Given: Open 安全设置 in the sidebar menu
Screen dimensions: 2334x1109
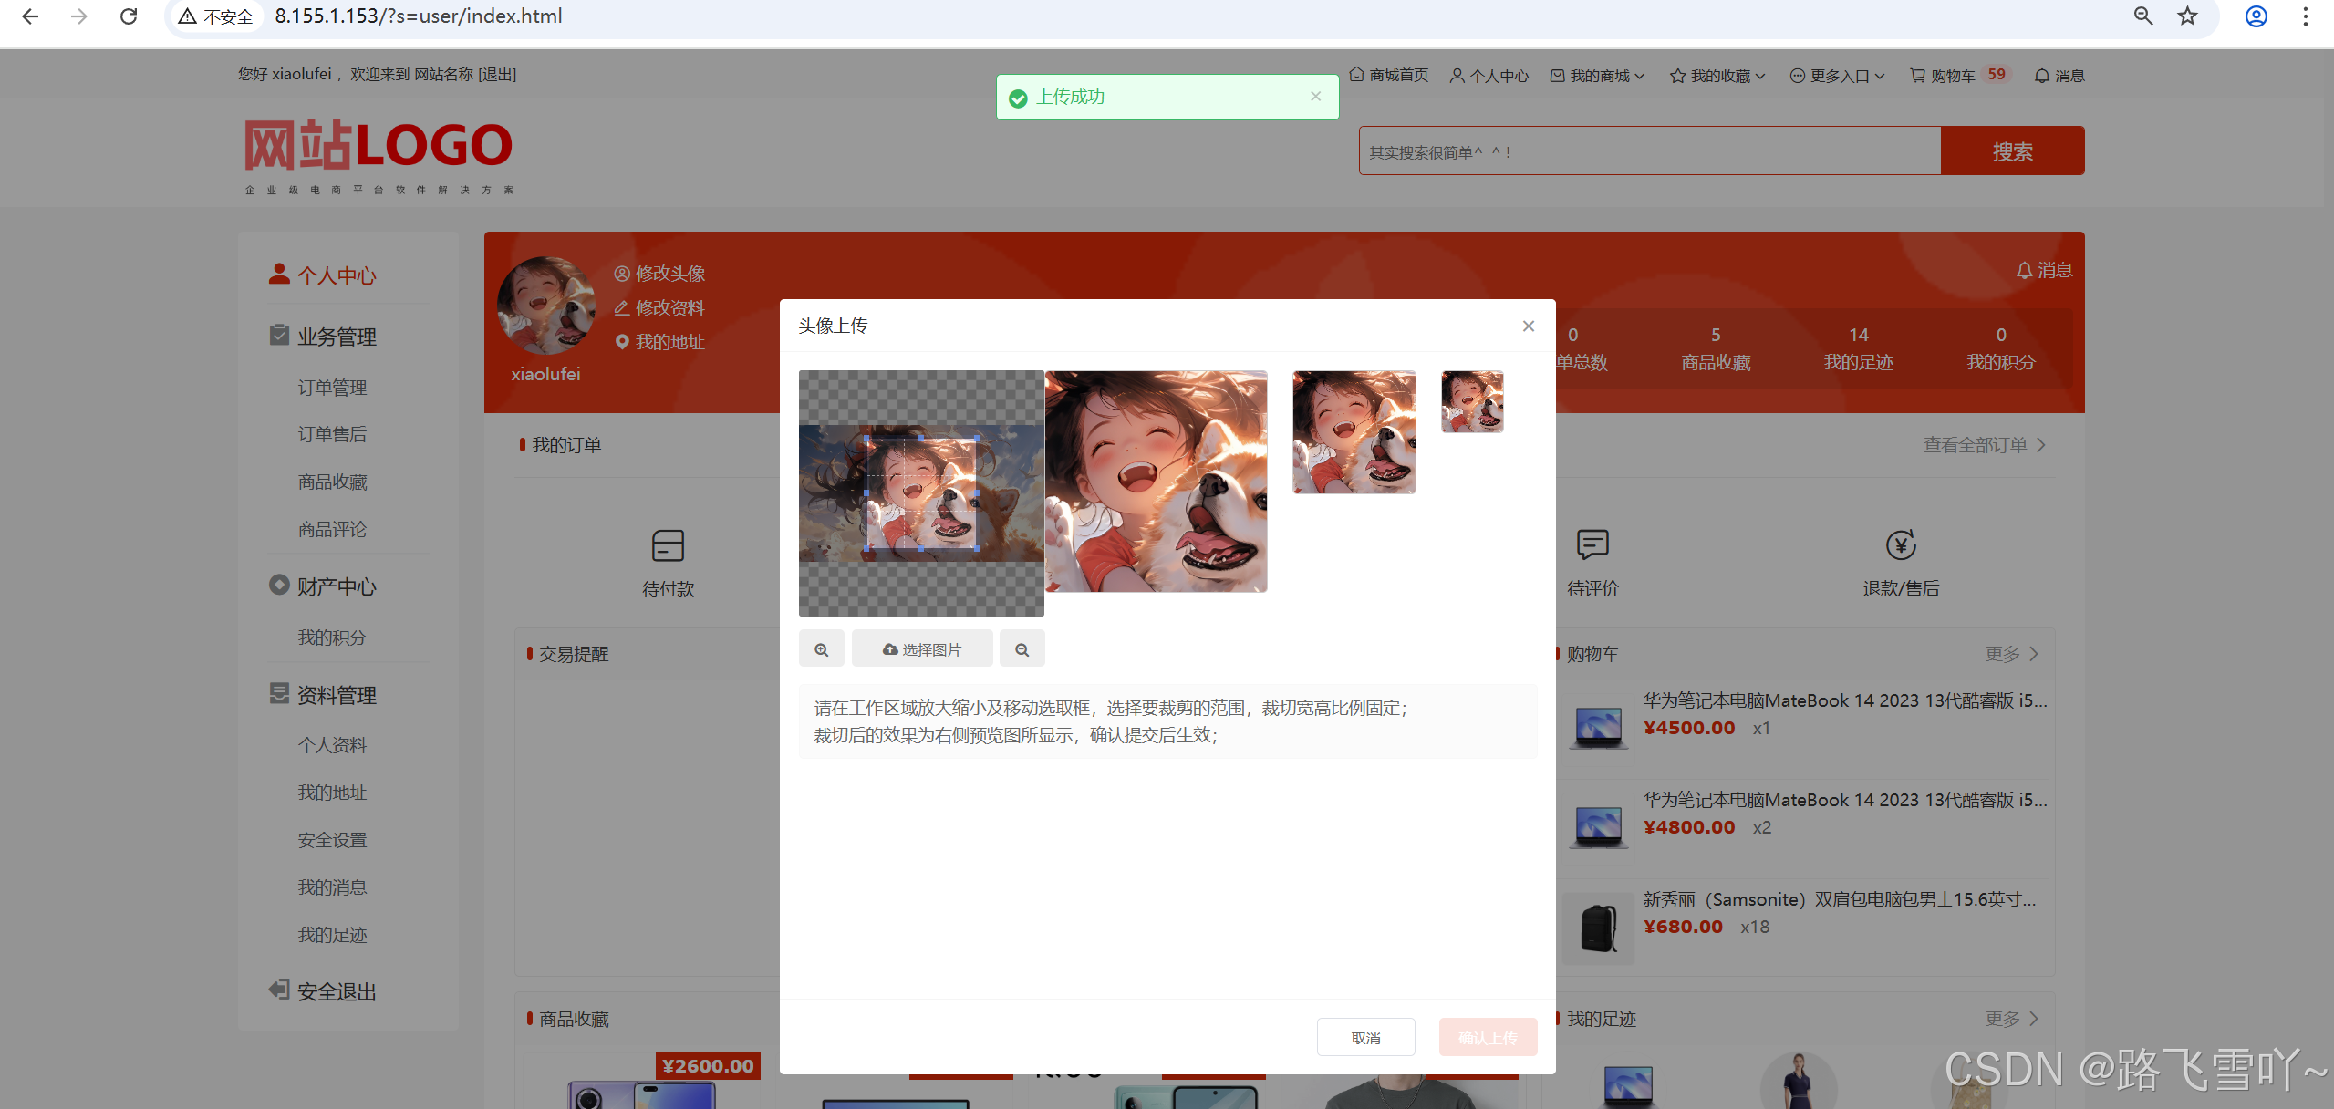Looking at the screenshot, I should tap(332, 840).
